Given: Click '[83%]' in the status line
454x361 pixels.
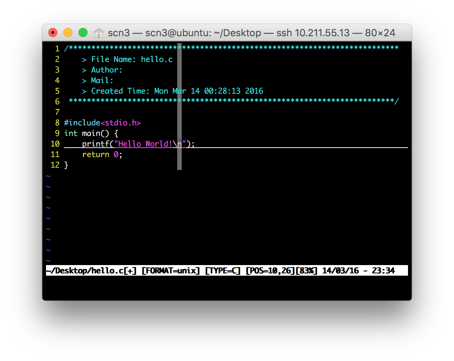Looking at the screenshot, I should coord(306,271).
